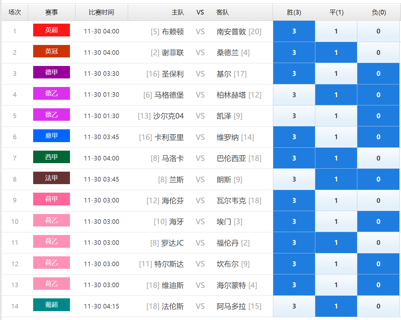The image size is (401, 320).
Task: Toggle 负 0 for 海牙 vs 埃门
Action: point(378,222)
